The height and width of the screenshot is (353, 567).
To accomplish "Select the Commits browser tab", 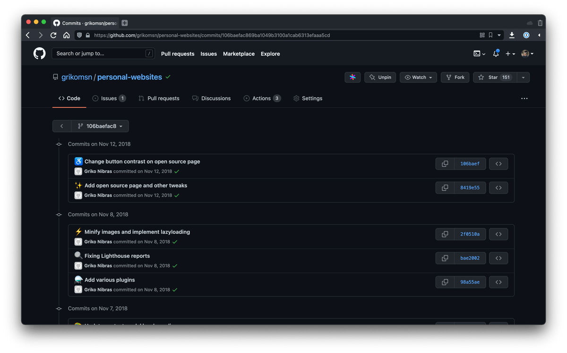I will click(x=85, y=23).
